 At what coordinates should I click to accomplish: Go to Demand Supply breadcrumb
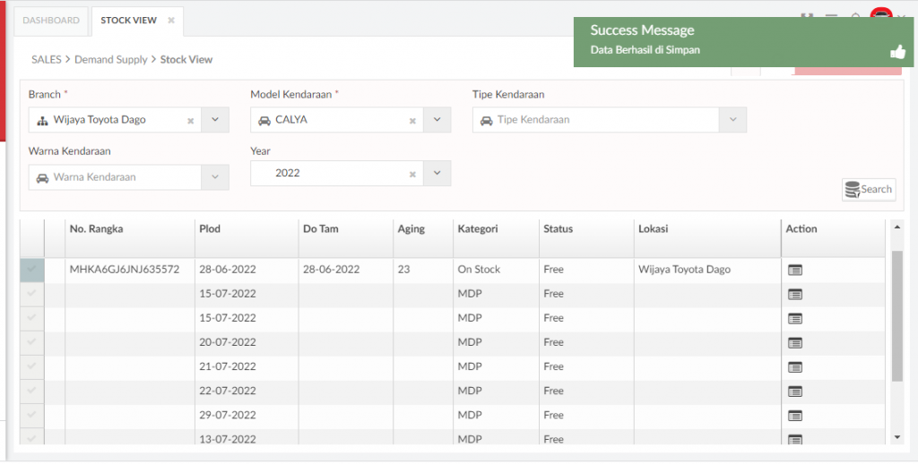(x=110, y=59)
